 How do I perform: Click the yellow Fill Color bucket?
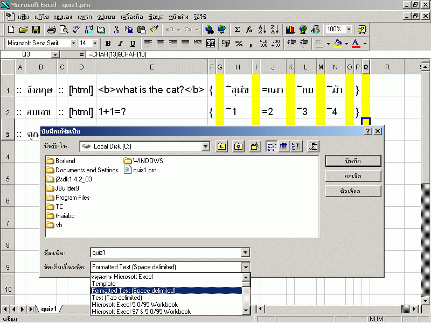[338, 43]
